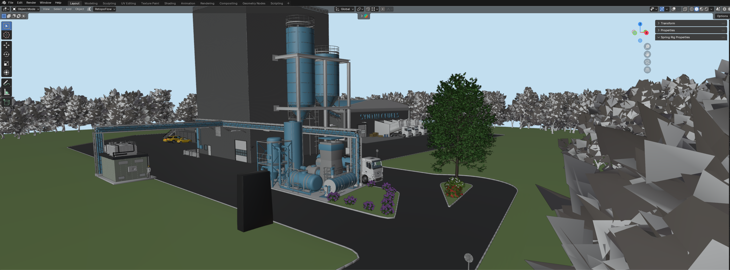This screenshot has width=730, height=270.
Task: Activate the Rotate tool
Action: pos(6,54)
